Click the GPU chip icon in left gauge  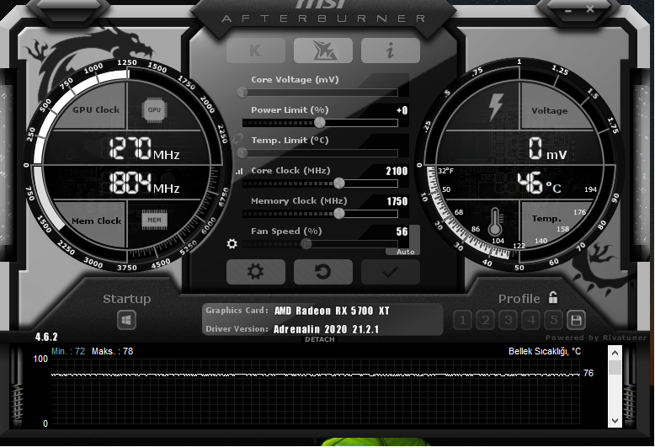[x=154, y=110]
